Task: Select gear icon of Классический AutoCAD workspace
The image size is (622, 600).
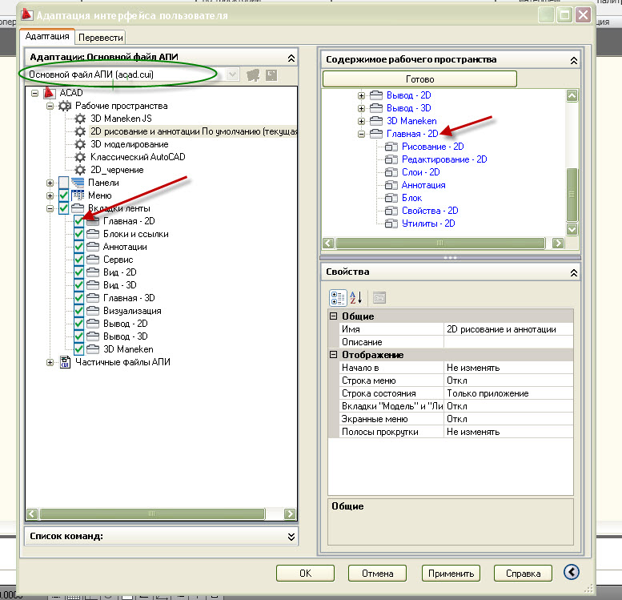Action: click(x=80, y=157)
